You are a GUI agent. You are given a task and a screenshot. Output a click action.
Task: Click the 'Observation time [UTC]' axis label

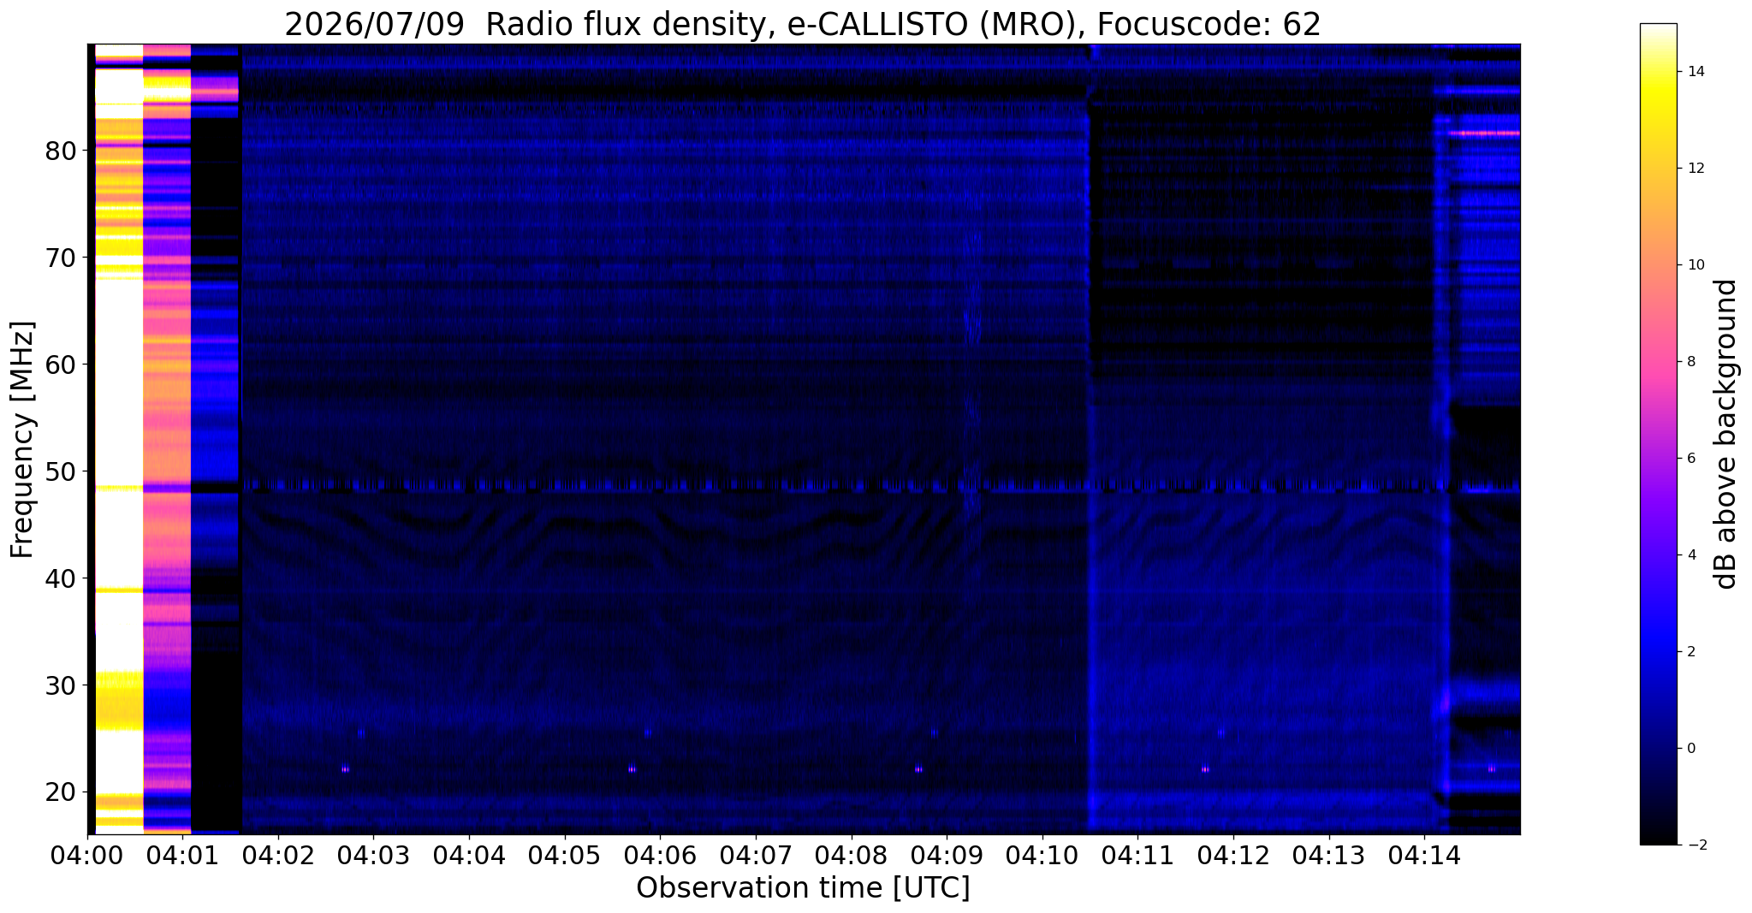point(803,888)
